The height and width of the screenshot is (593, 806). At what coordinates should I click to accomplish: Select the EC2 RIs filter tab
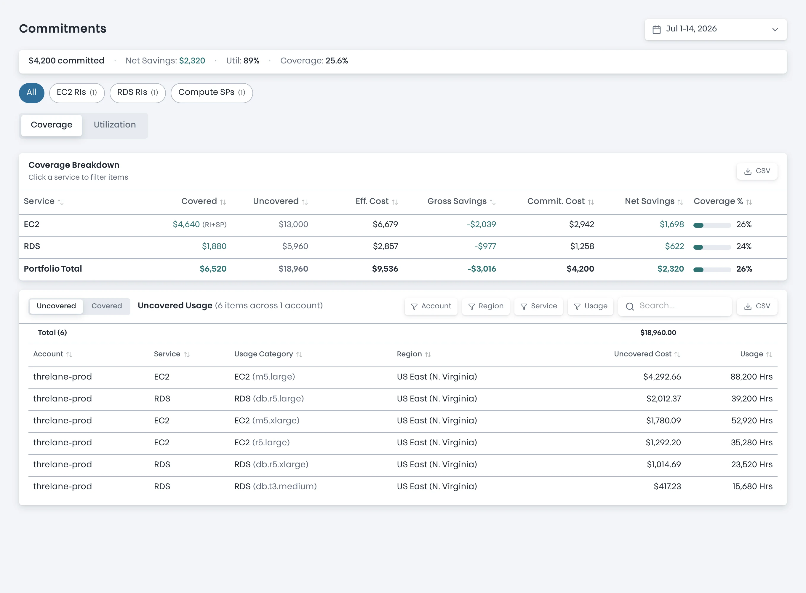77,93
